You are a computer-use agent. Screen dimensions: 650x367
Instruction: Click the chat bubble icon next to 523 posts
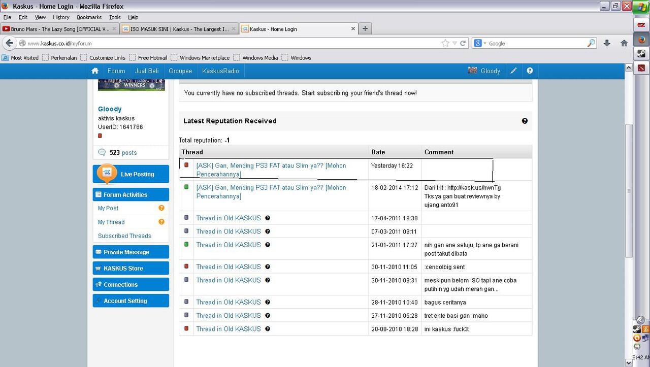click(x=102, y=152)
